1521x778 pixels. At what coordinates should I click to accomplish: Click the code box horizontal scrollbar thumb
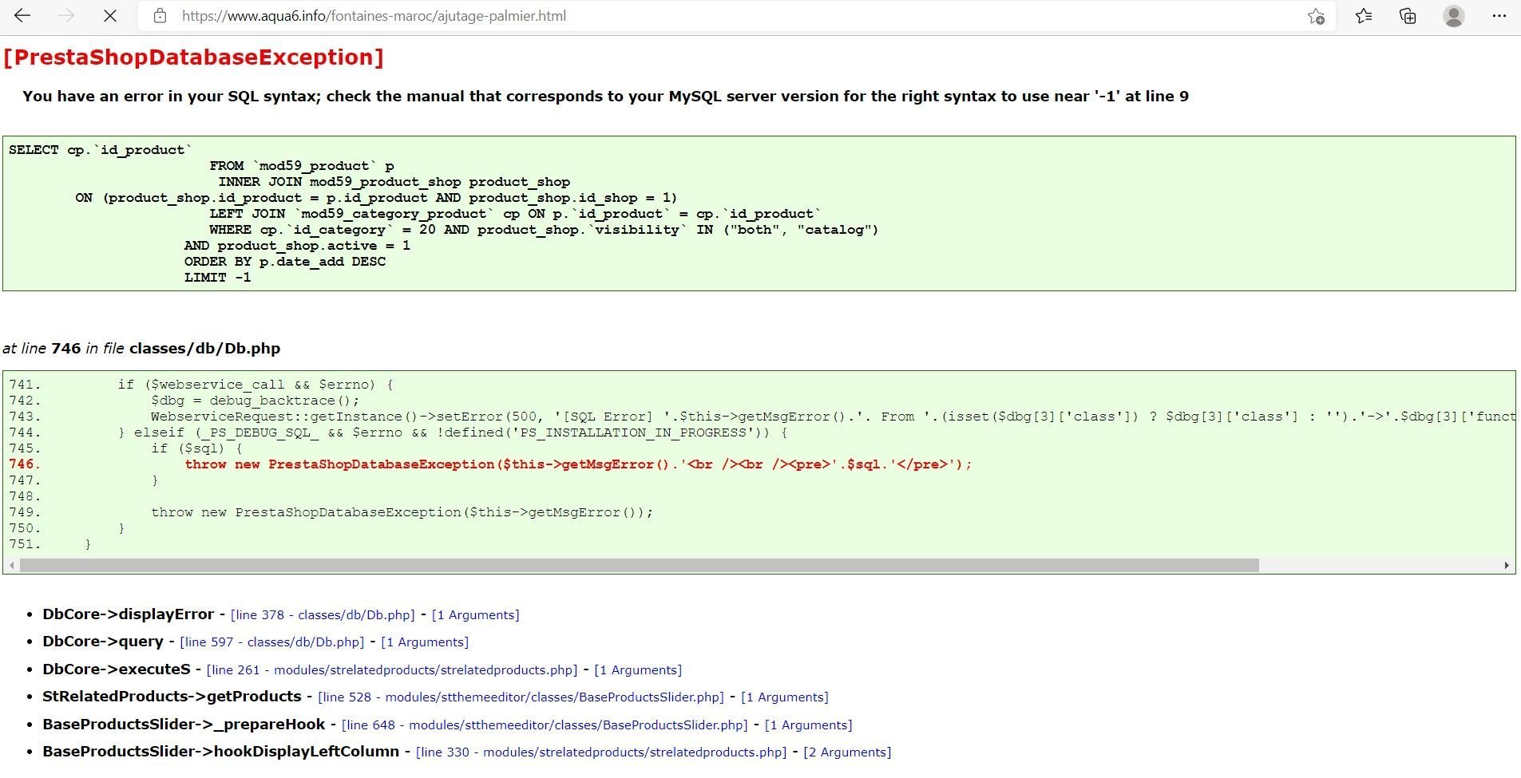(639, 566)
